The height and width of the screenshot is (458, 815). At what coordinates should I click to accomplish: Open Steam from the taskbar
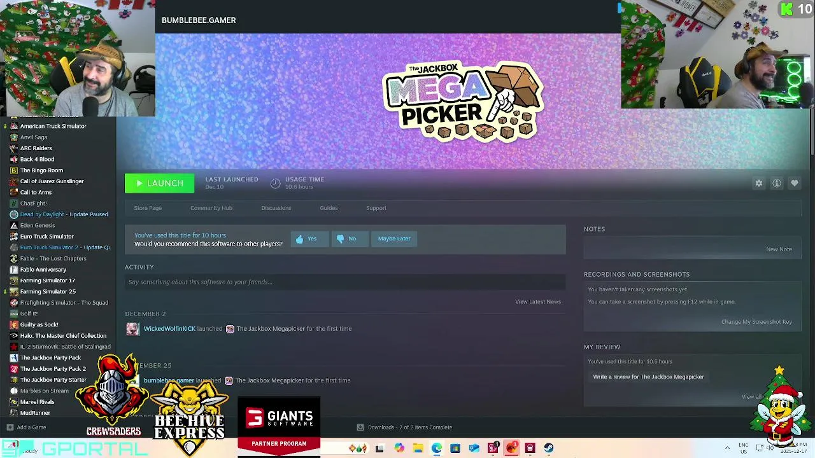[x=549, y=448]
